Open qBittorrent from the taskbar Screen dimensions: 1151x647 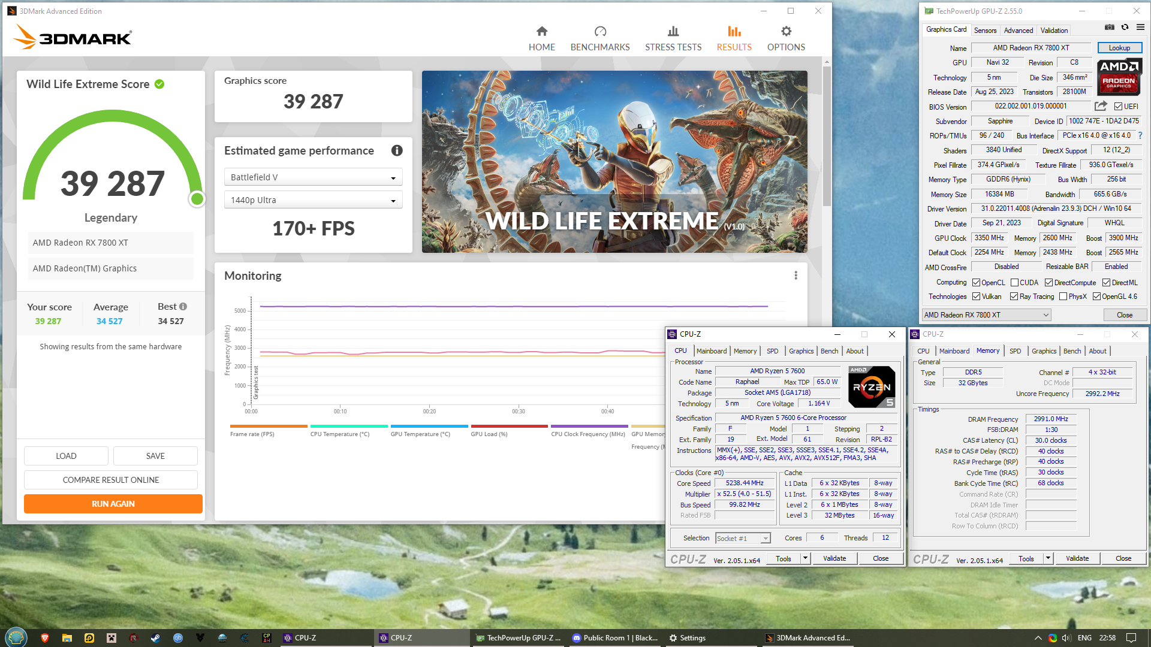tap(178, 638)
